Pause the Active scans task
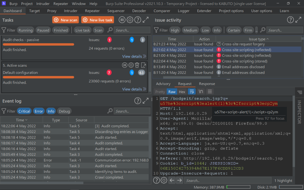The height and width of the screenshot is (190, 304). [x=125, y=65]
